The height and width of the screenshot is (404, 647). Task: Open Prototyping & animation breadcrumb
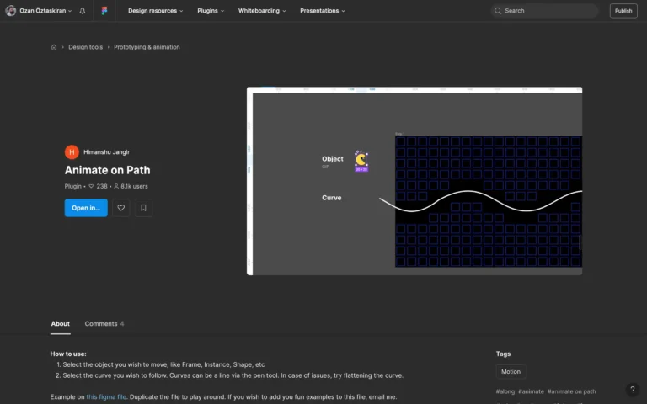(147, 47)
